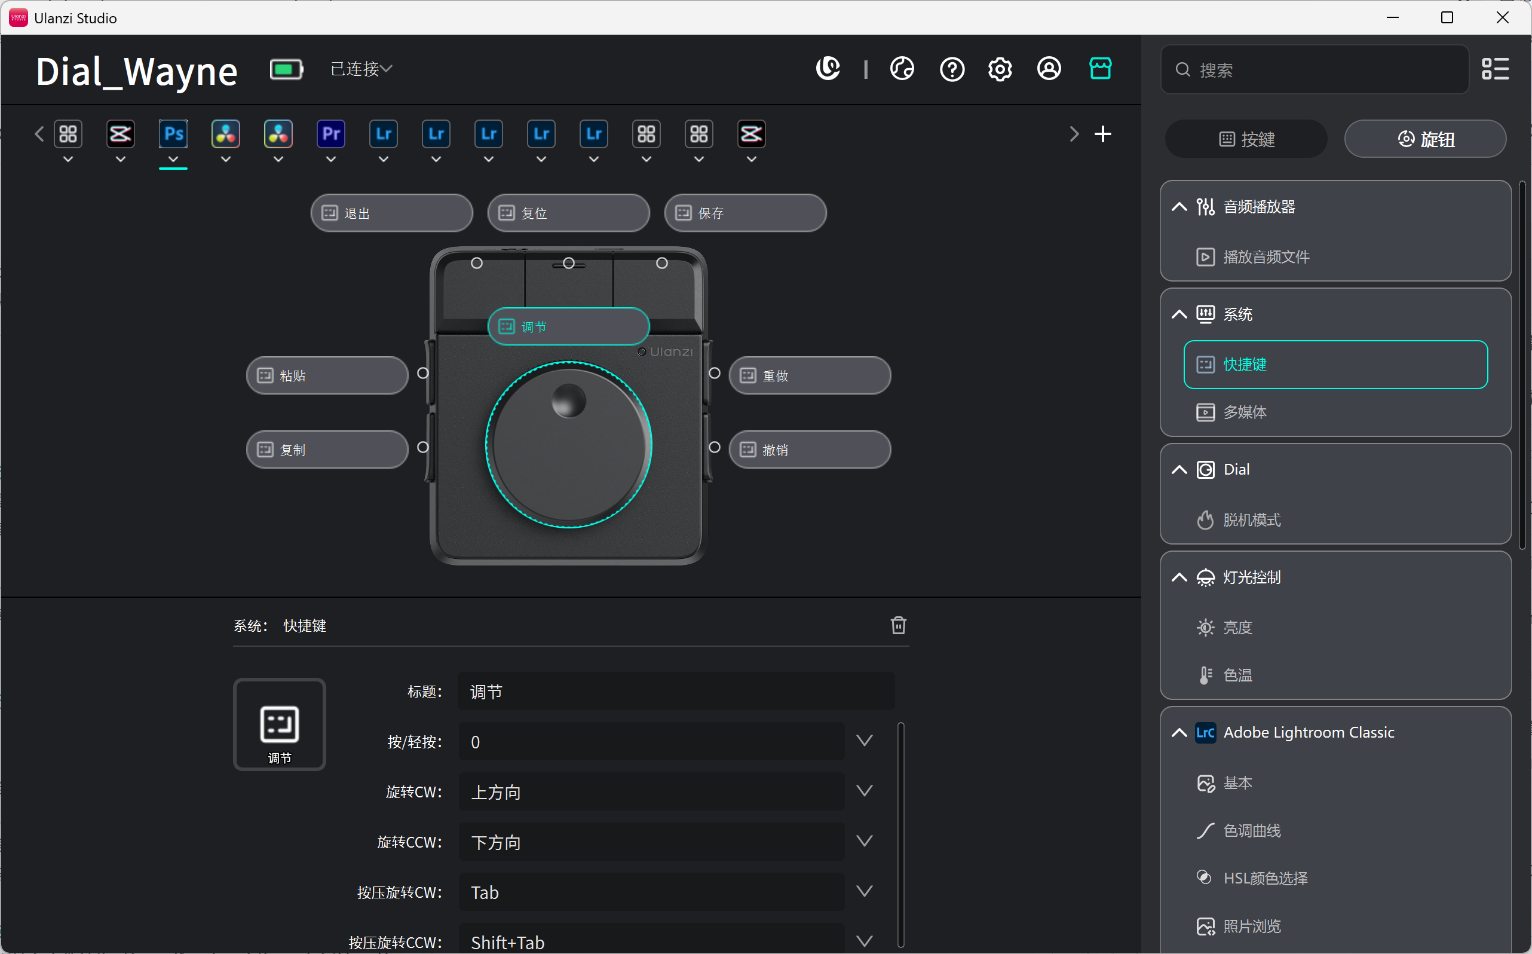
Task: Click into the 标题 title input field
Action: tap(676, 692)
